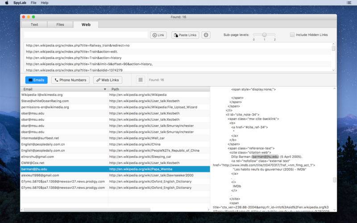Click the User_talk:Dawnseeker2000 path
Screen dimensions: 357x223
click(151, 175)
